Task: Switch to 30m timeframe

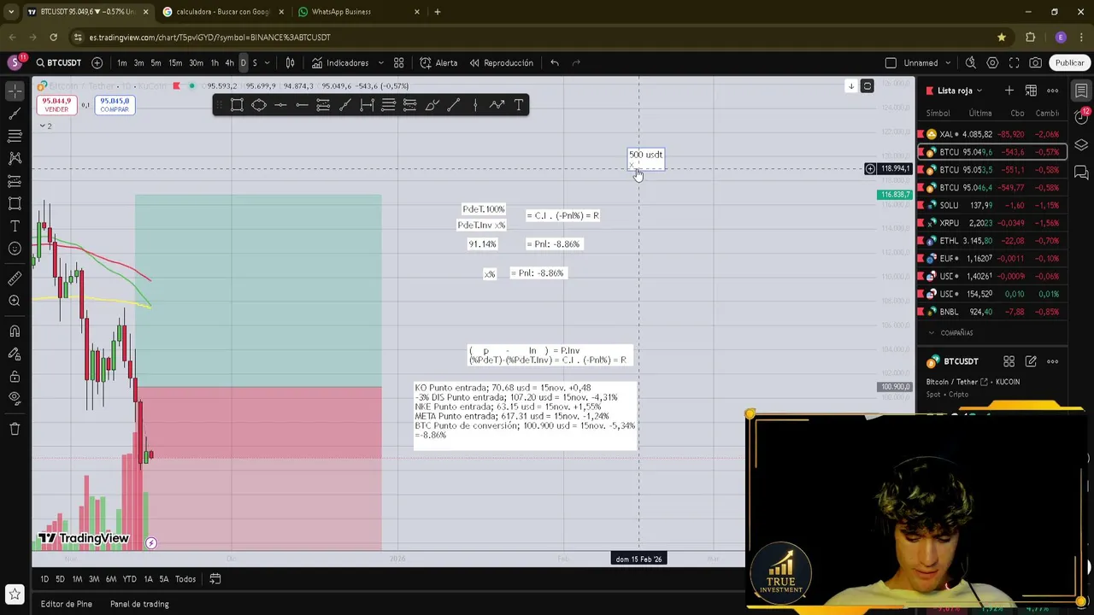Action: coord(196,62)
